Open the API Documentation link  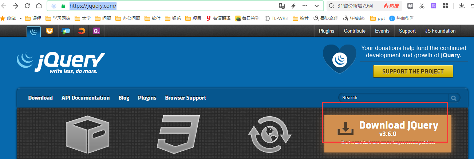(x=86, y=98)
